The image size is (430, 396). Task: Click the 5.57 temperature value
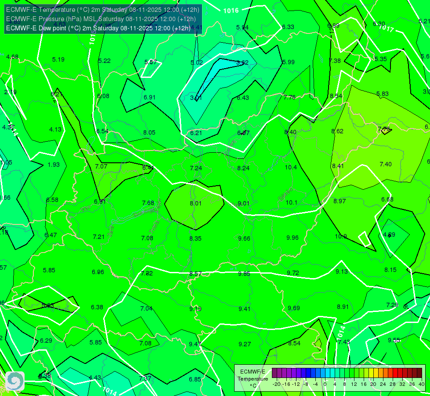(x=151, y=62)
